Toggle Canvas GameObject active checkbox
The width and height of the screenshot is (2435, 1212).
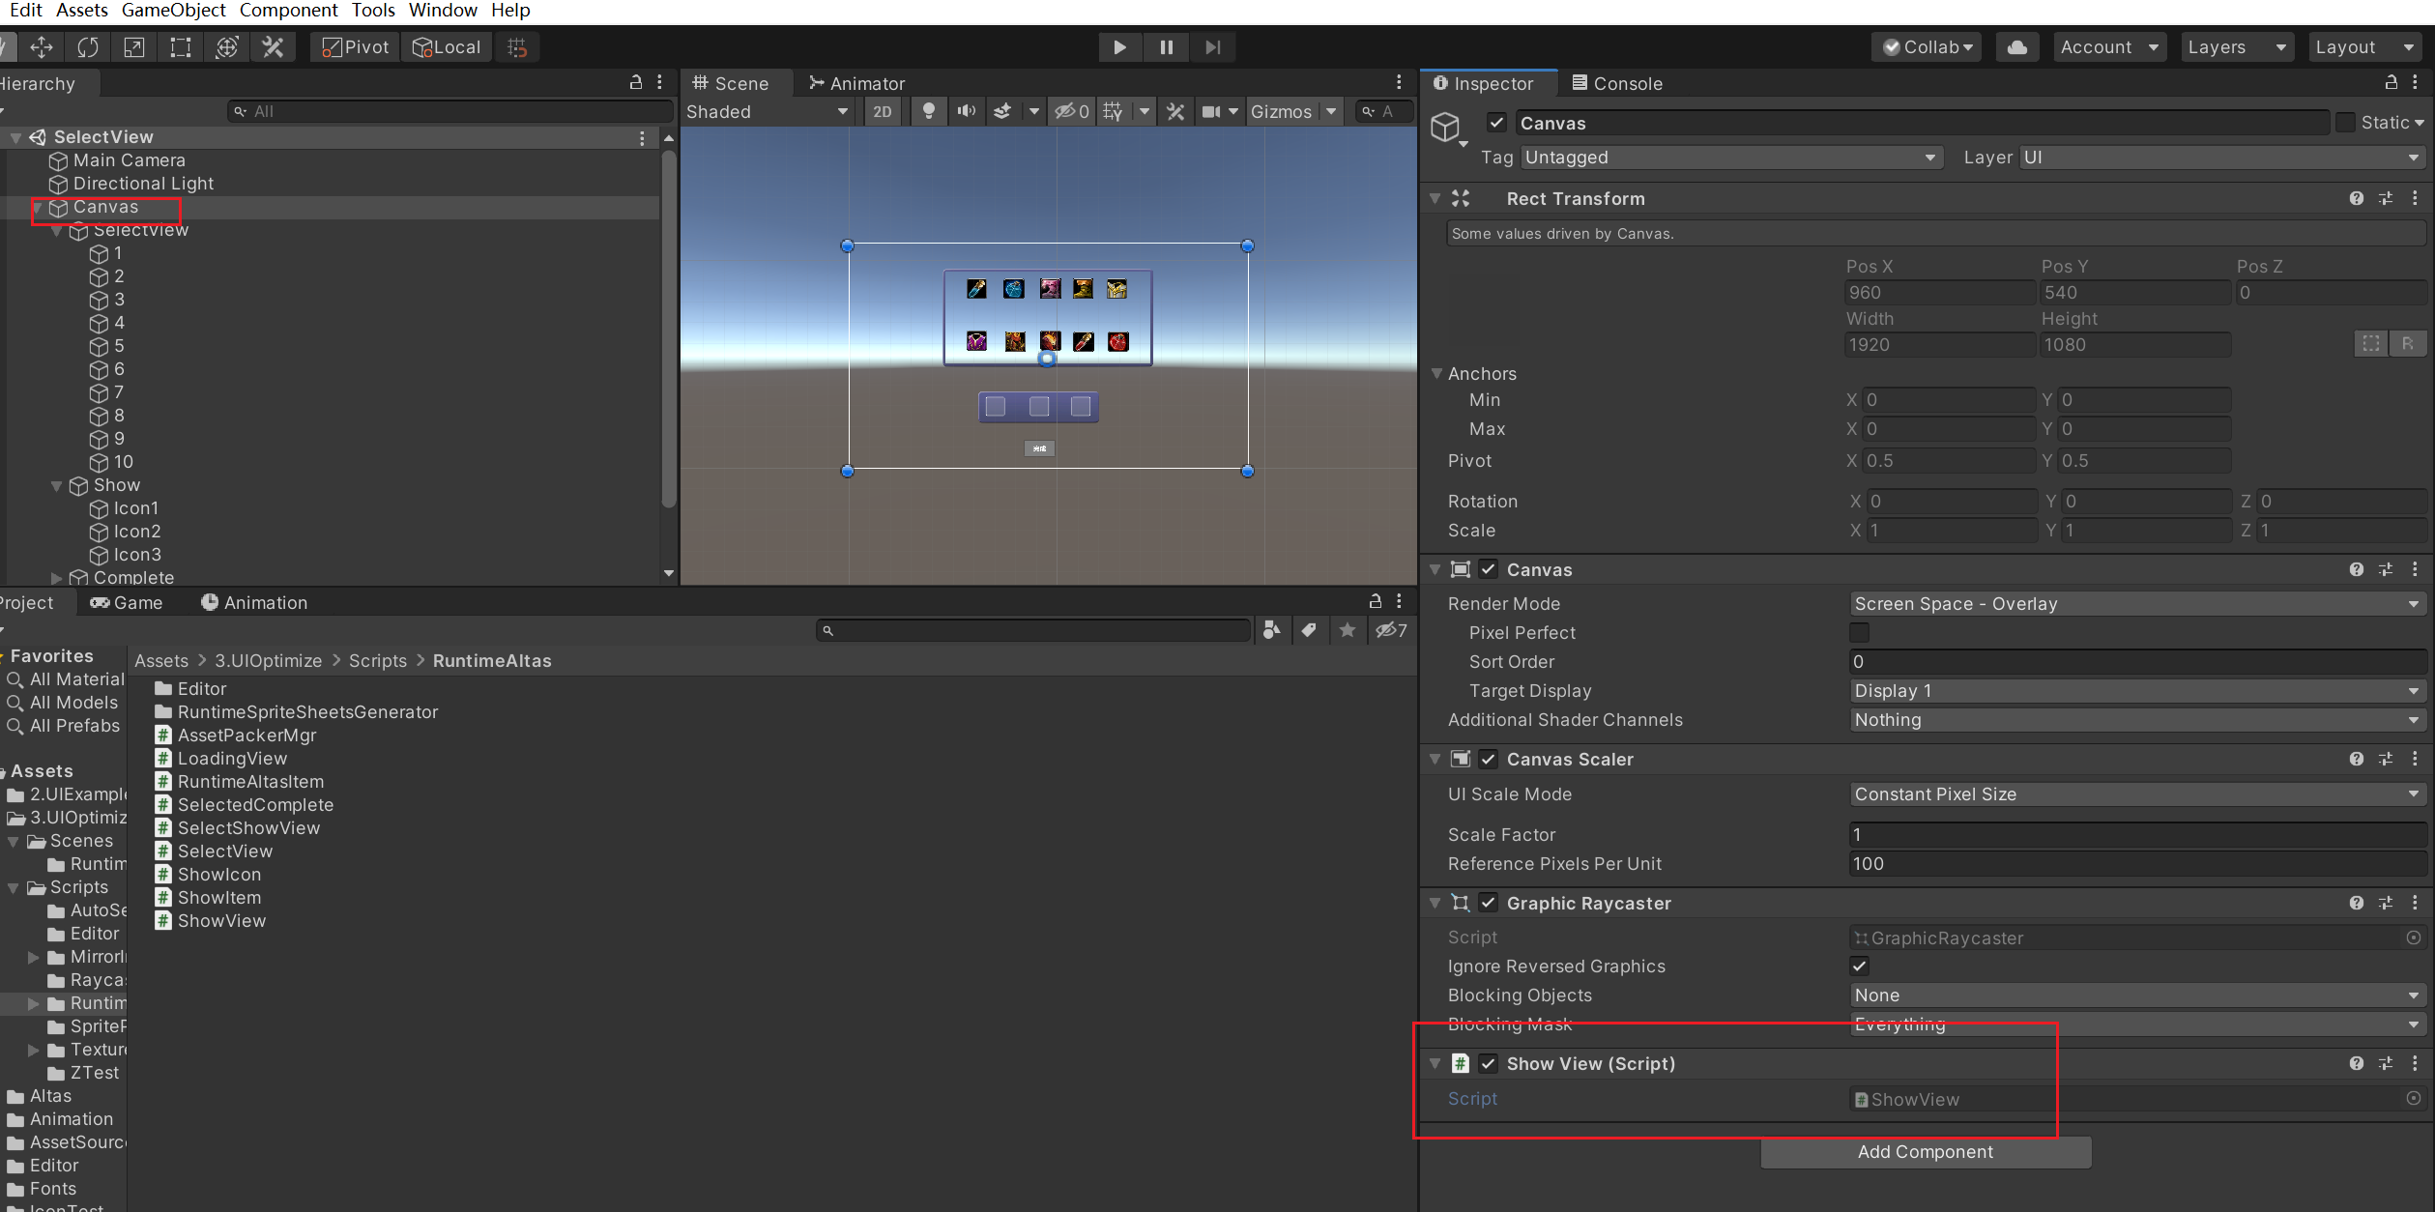point(1496,123)
